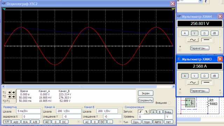Click the задержка X input field
This screenshot has width=224, height=126.
tap(31, 117)
